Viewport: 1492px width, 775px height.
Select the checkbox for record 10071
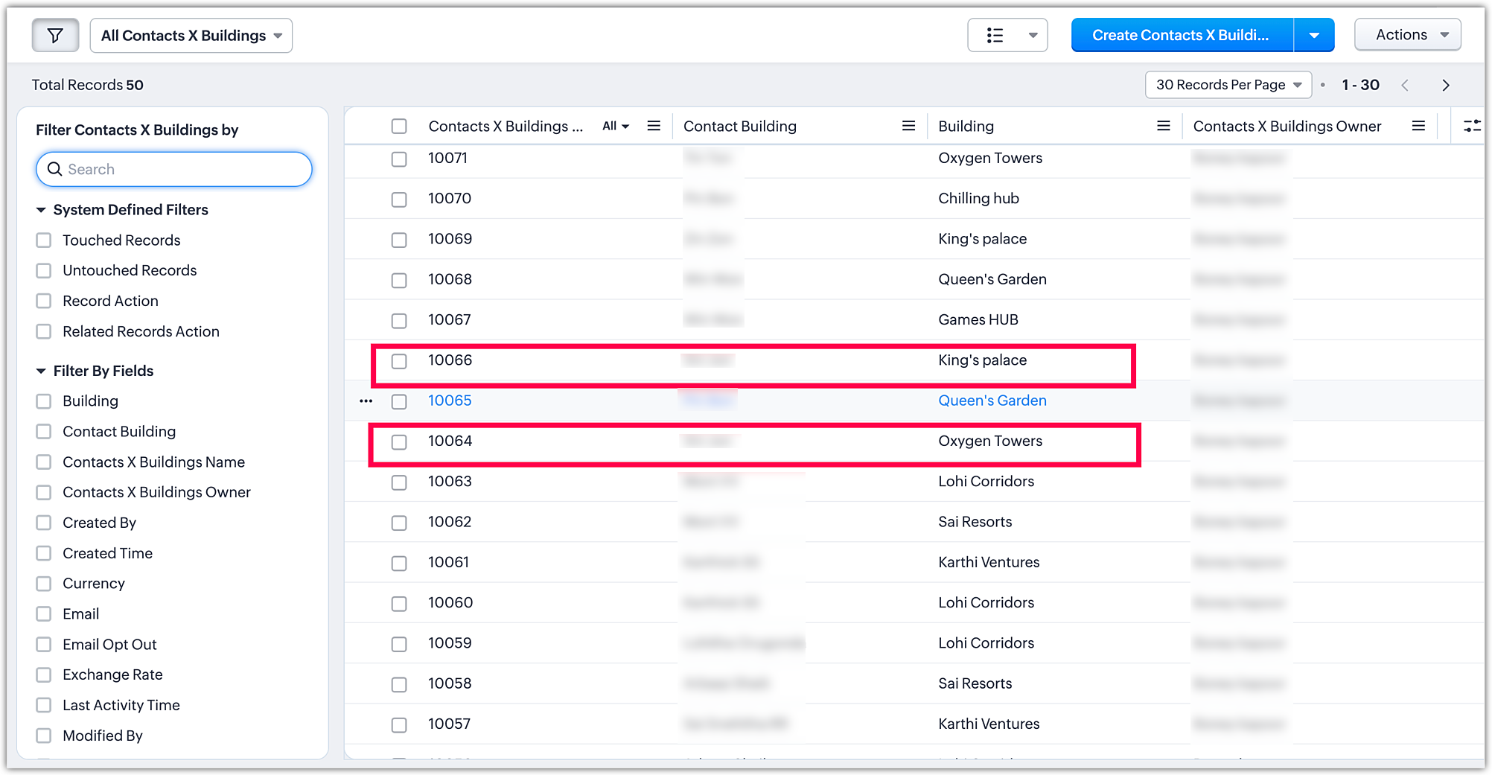(399, 159)
